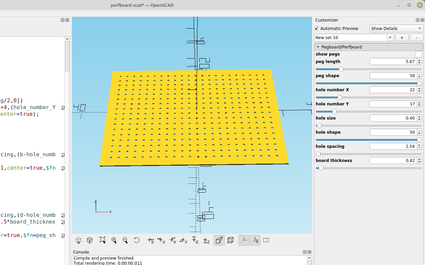Viewport: 425px width, 265px height.
Task: Select the Zoom In tool in viewport toolbar
Action: point(114,240)
